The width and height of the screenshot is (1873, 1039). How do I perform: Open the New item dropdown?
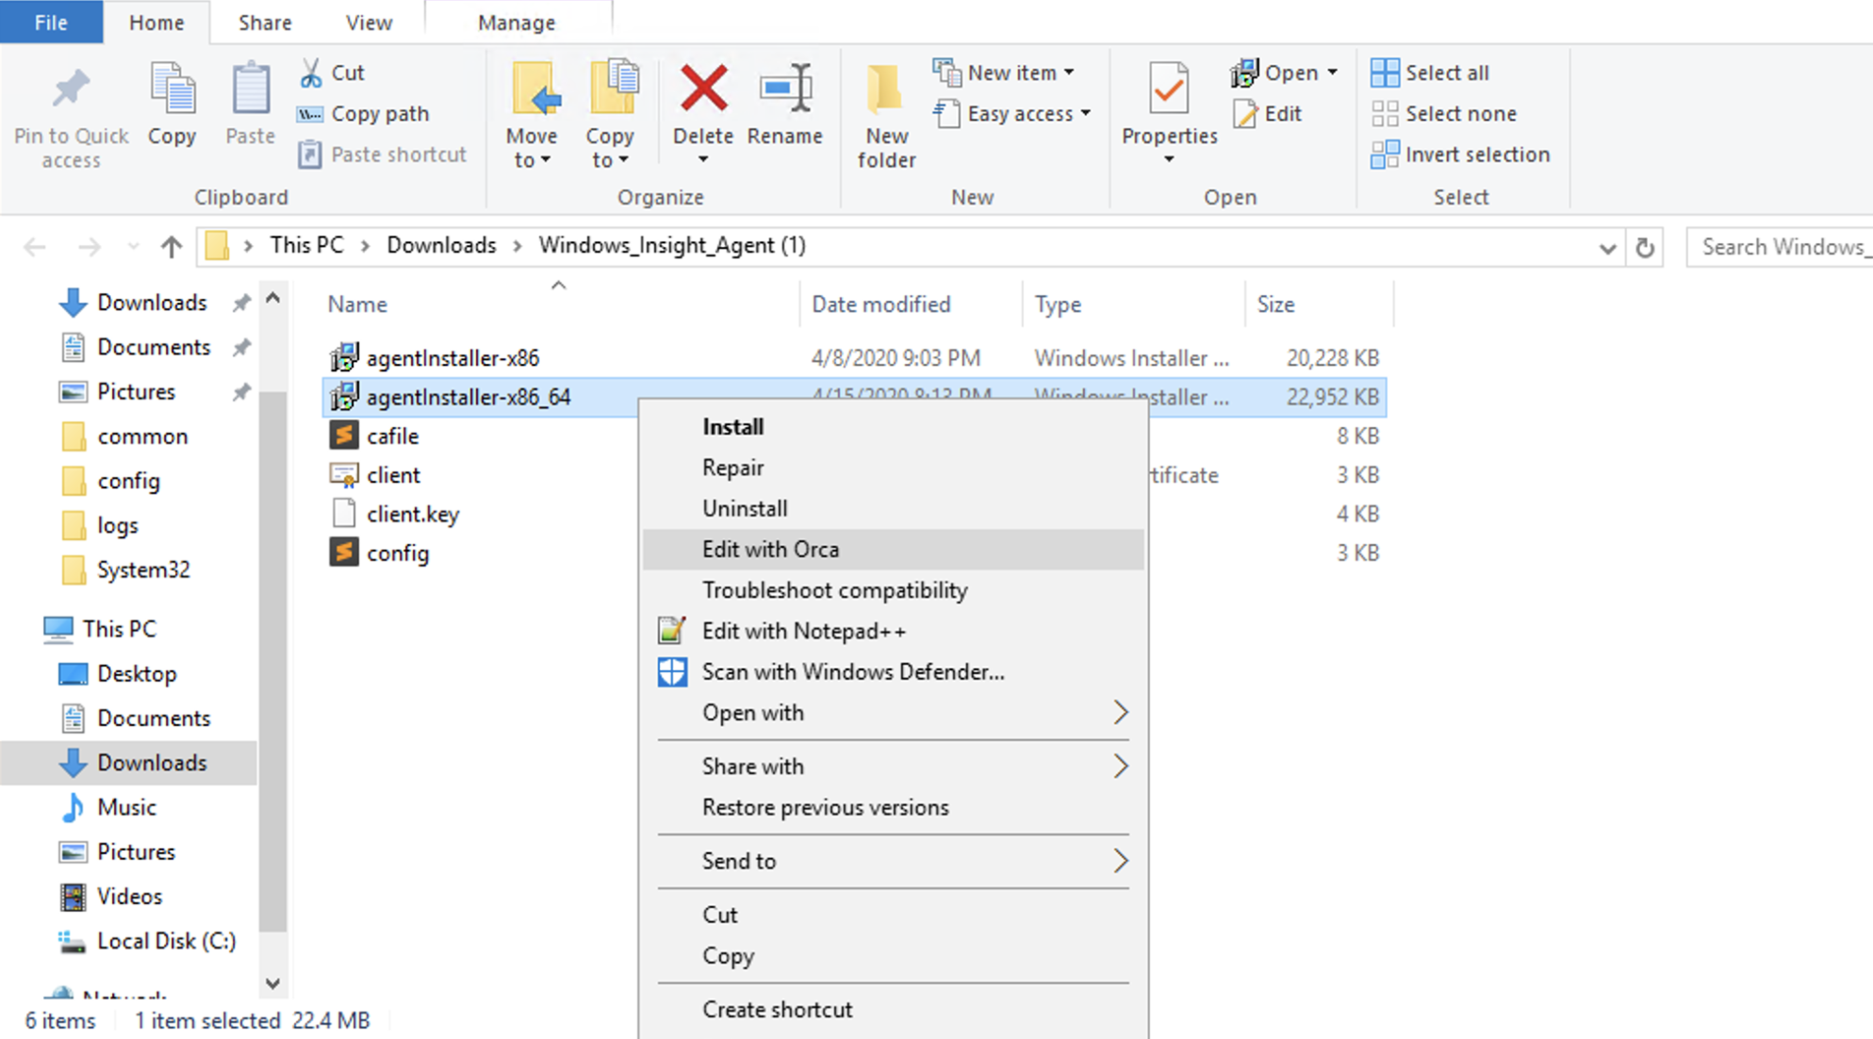[x=1069, y=73]
